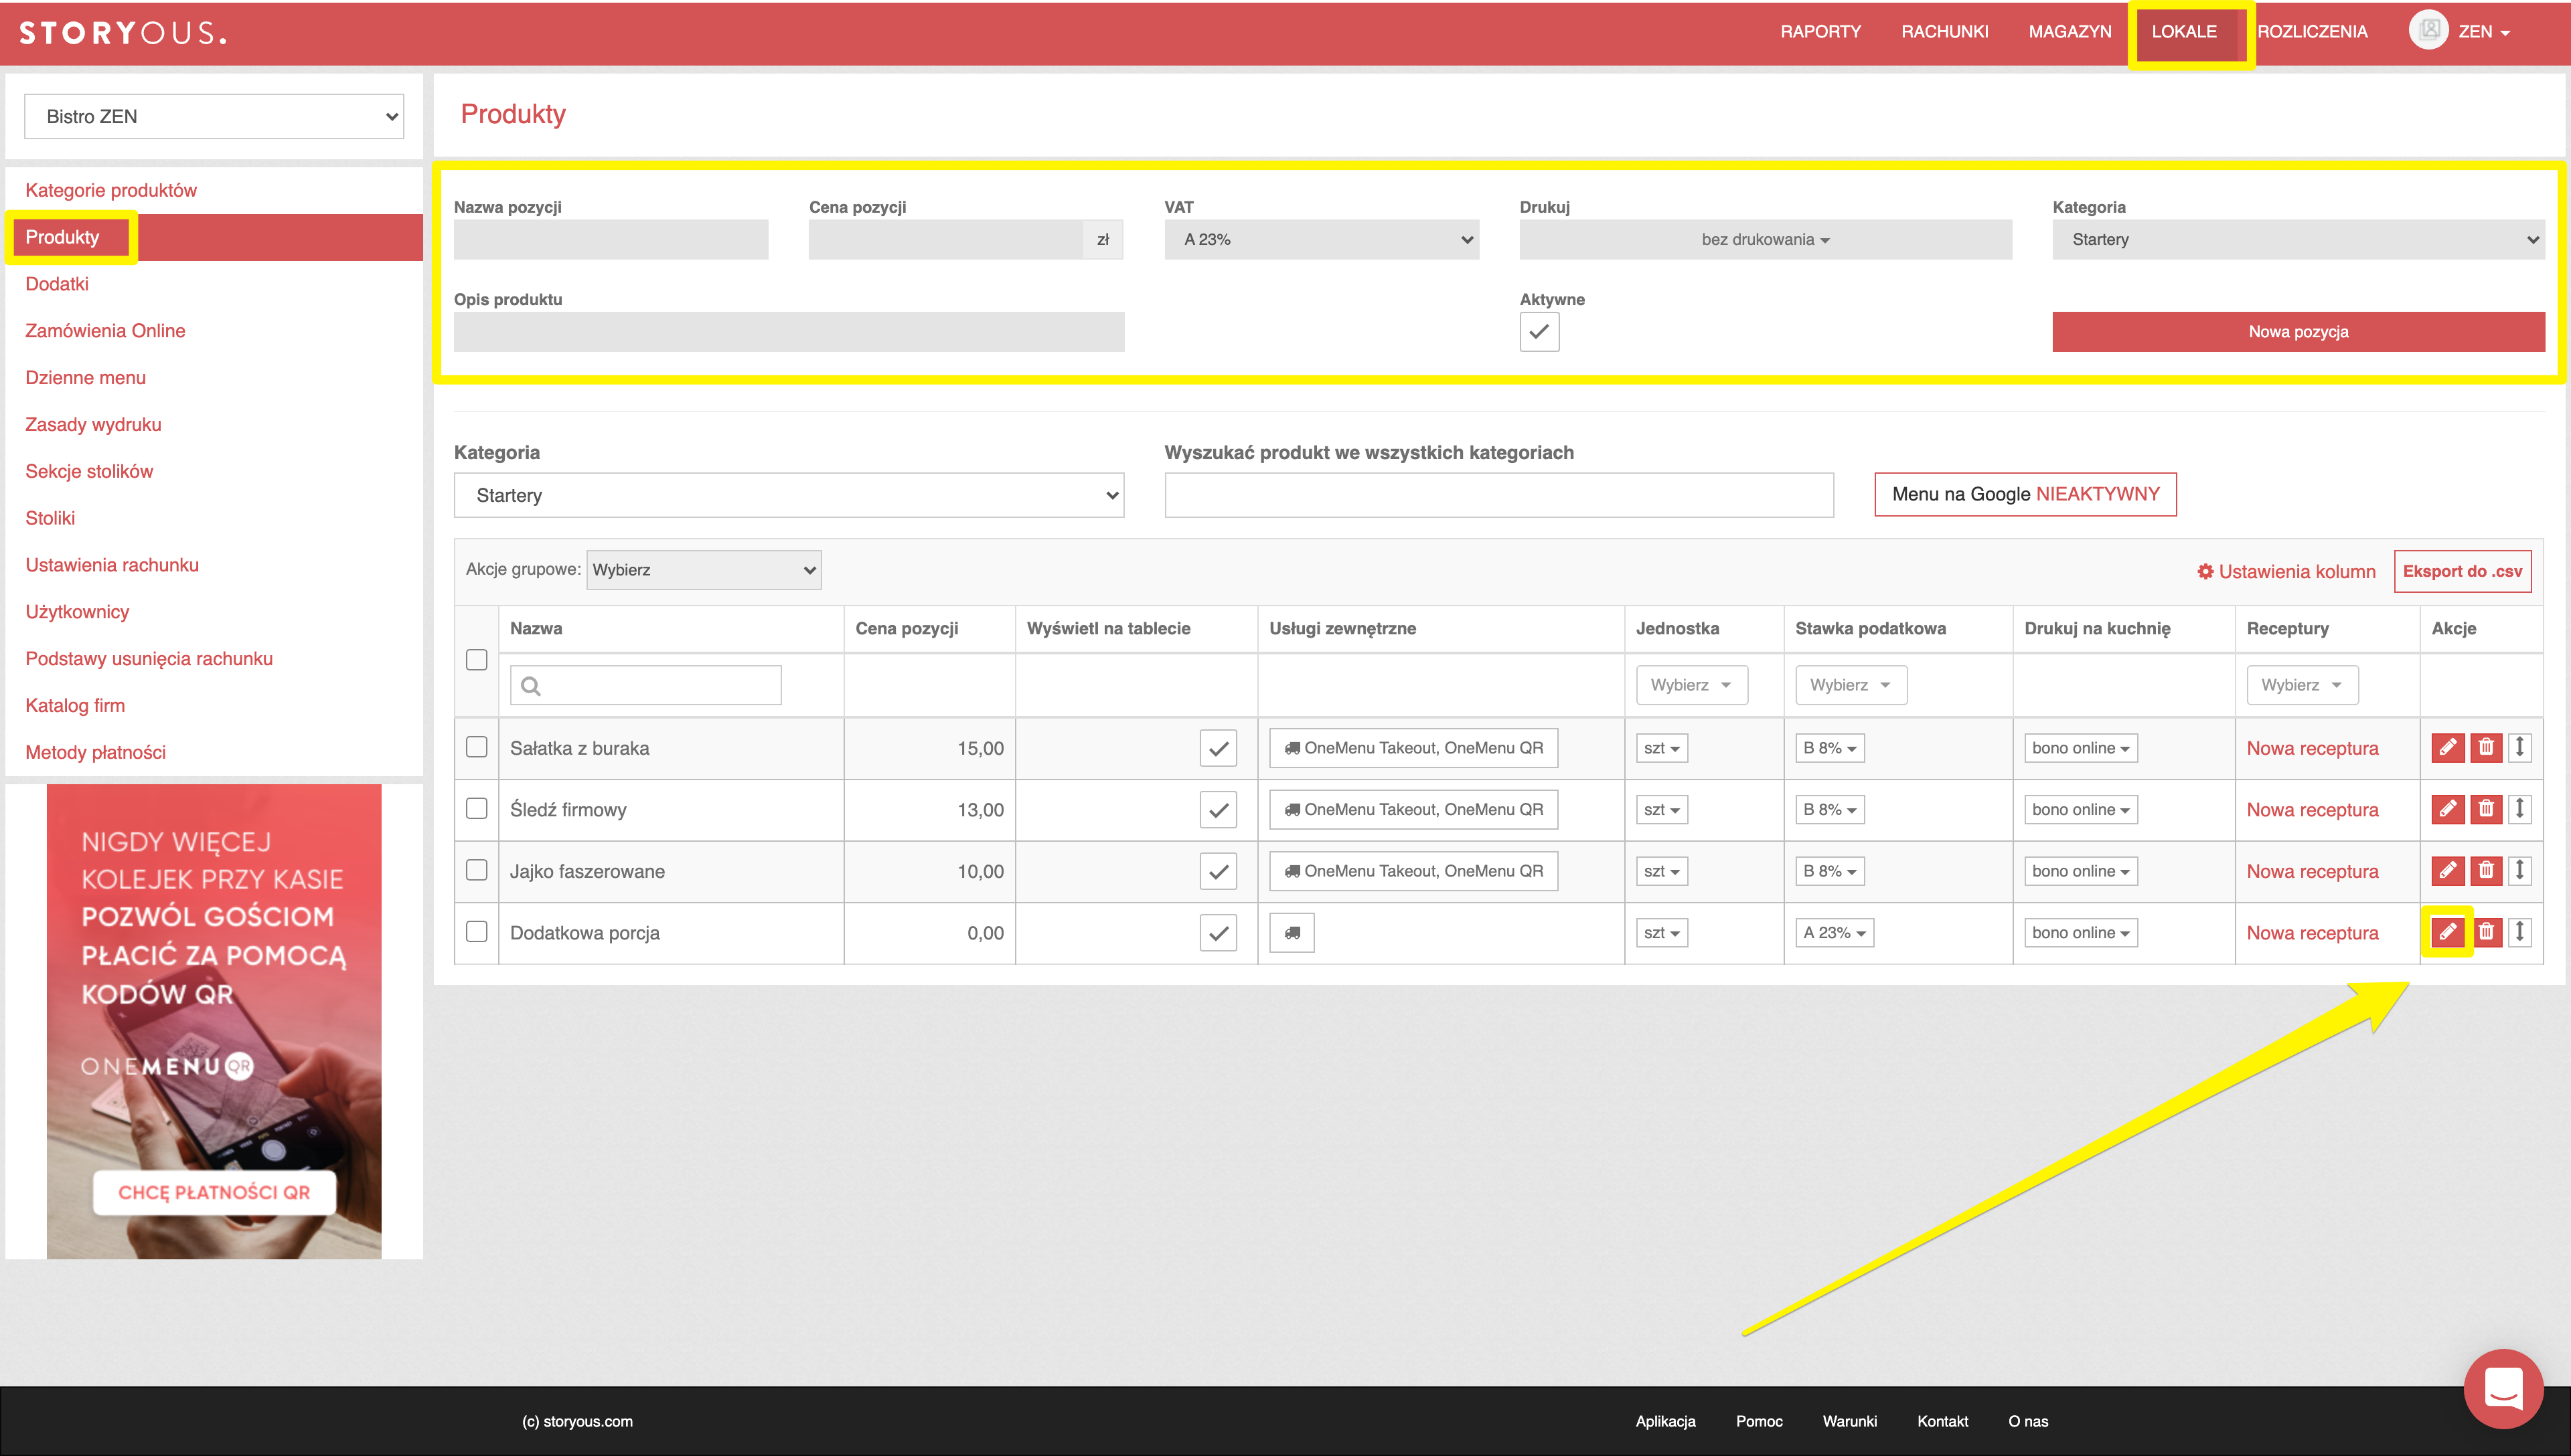Open Kategorie produktów in sidebar
2571x1456 pixels.
point(111,190)
